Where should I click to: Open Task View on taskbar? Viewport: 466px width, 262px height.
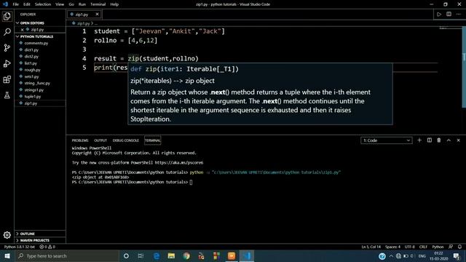[141, 255]
